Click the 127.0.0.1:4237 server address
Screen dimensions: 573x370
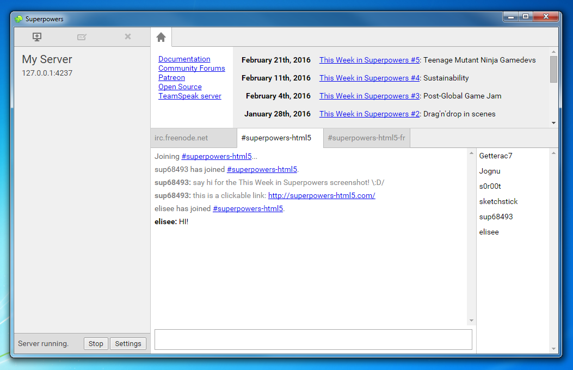(x=47, y=73)
